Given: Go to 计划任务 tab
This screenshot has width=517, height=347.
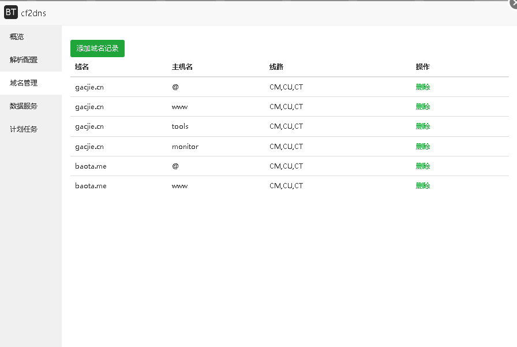Looking at the screenshot, I should pyautogui.click(x=24, y=129).
